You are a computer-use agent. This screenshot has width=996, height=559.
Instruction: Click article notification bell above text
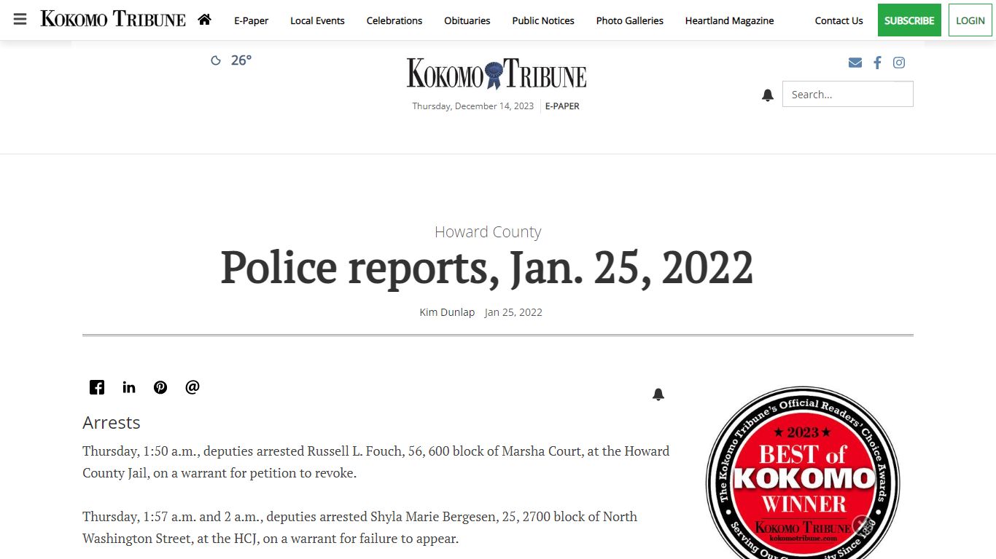point(658,395)
